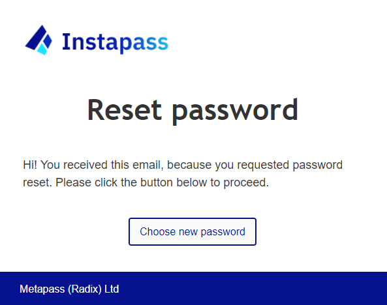This screenshot has height=305, width=387.
Task: Click the Choose new password button
Action: (193, 231)
